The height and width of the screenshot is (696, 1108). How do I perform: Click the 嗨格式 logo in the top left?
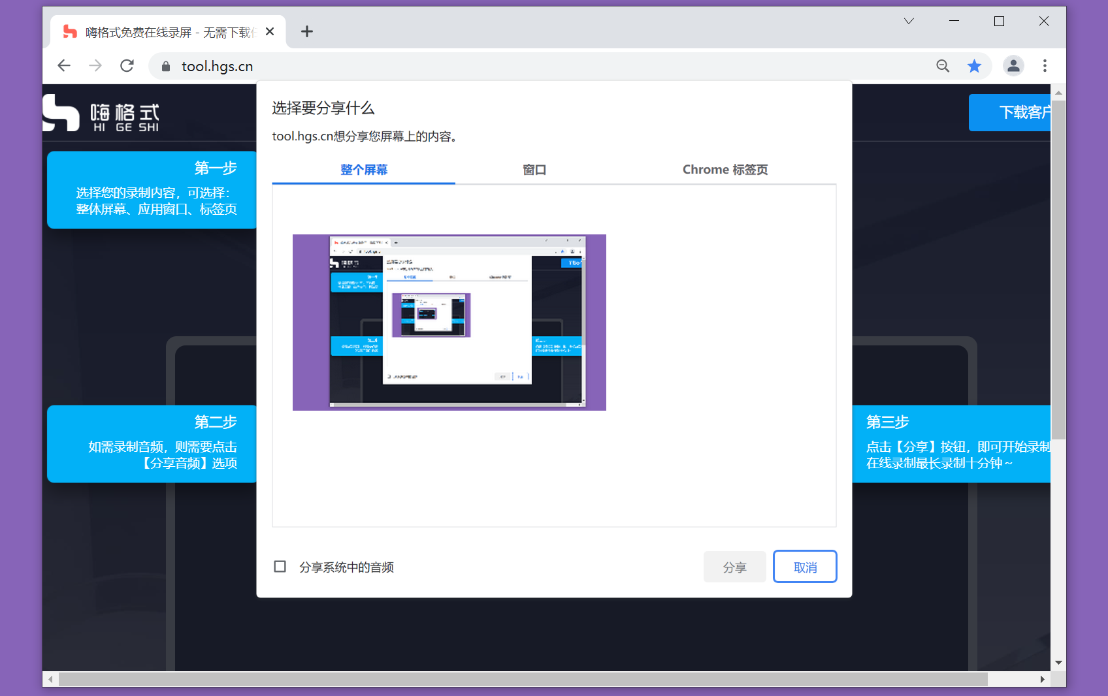(x=101, y=114)
